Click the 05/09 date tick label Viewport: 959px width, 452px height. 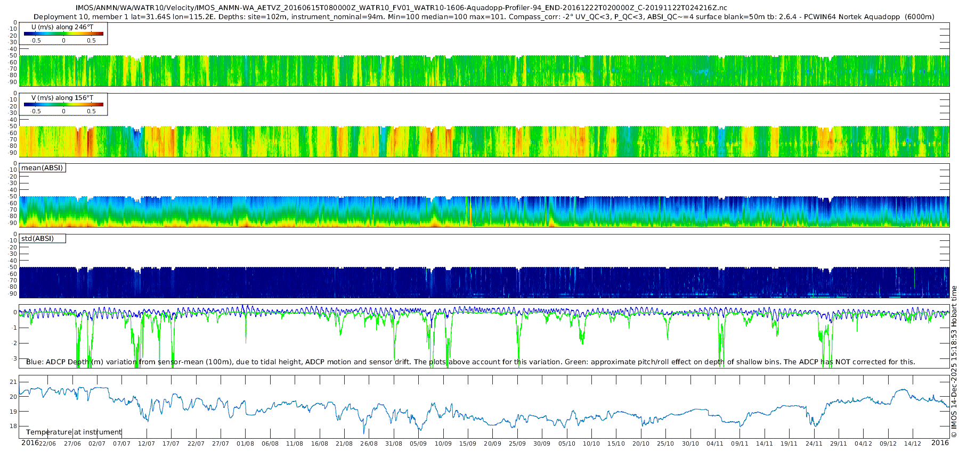(x=418, y=443)
